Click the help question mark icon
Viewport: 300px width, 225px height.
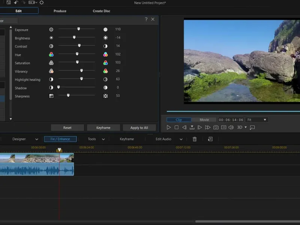146,19
